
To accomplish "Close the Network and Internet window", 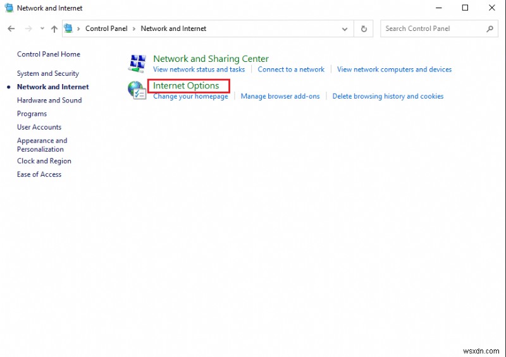I will pos(492,8).
